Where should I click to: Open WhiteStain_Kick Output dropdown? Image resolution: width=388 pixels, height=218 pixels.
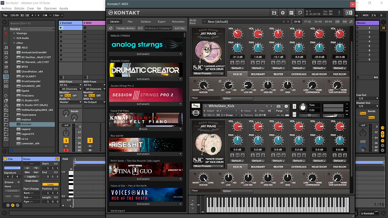(221, 111)
